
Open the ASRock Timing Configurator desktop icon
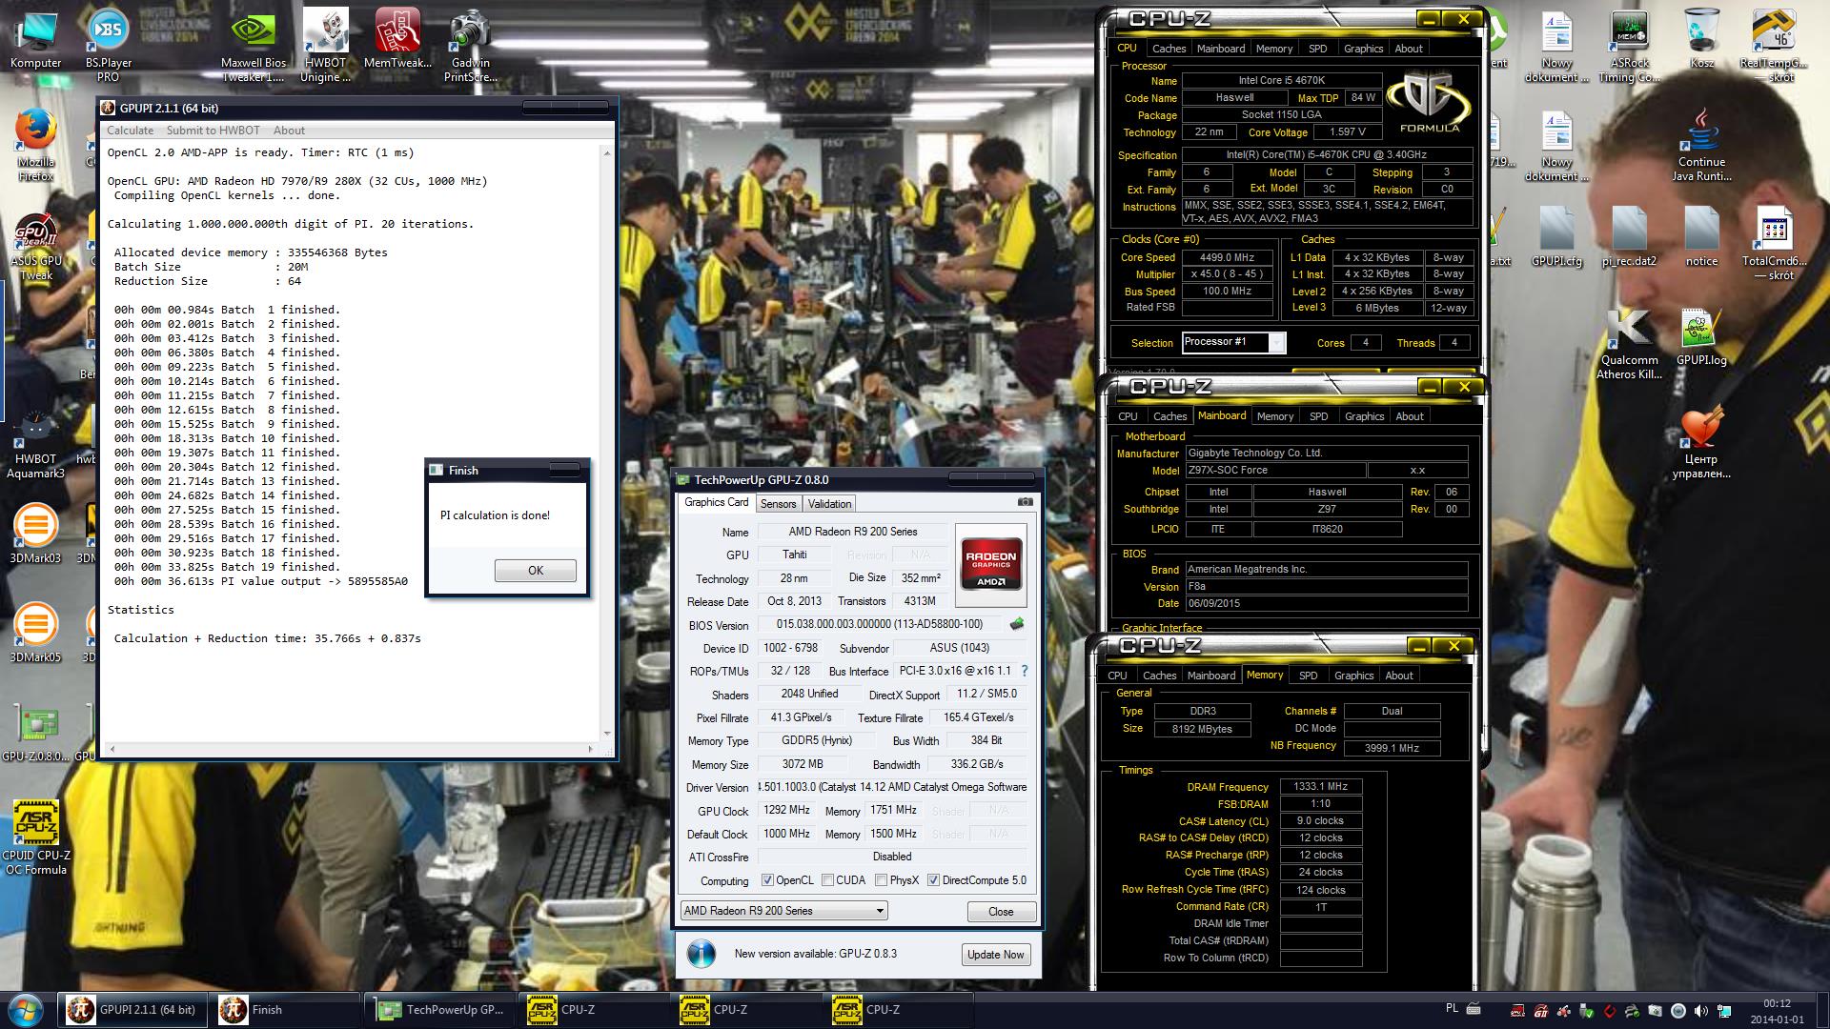(1630, 46)
